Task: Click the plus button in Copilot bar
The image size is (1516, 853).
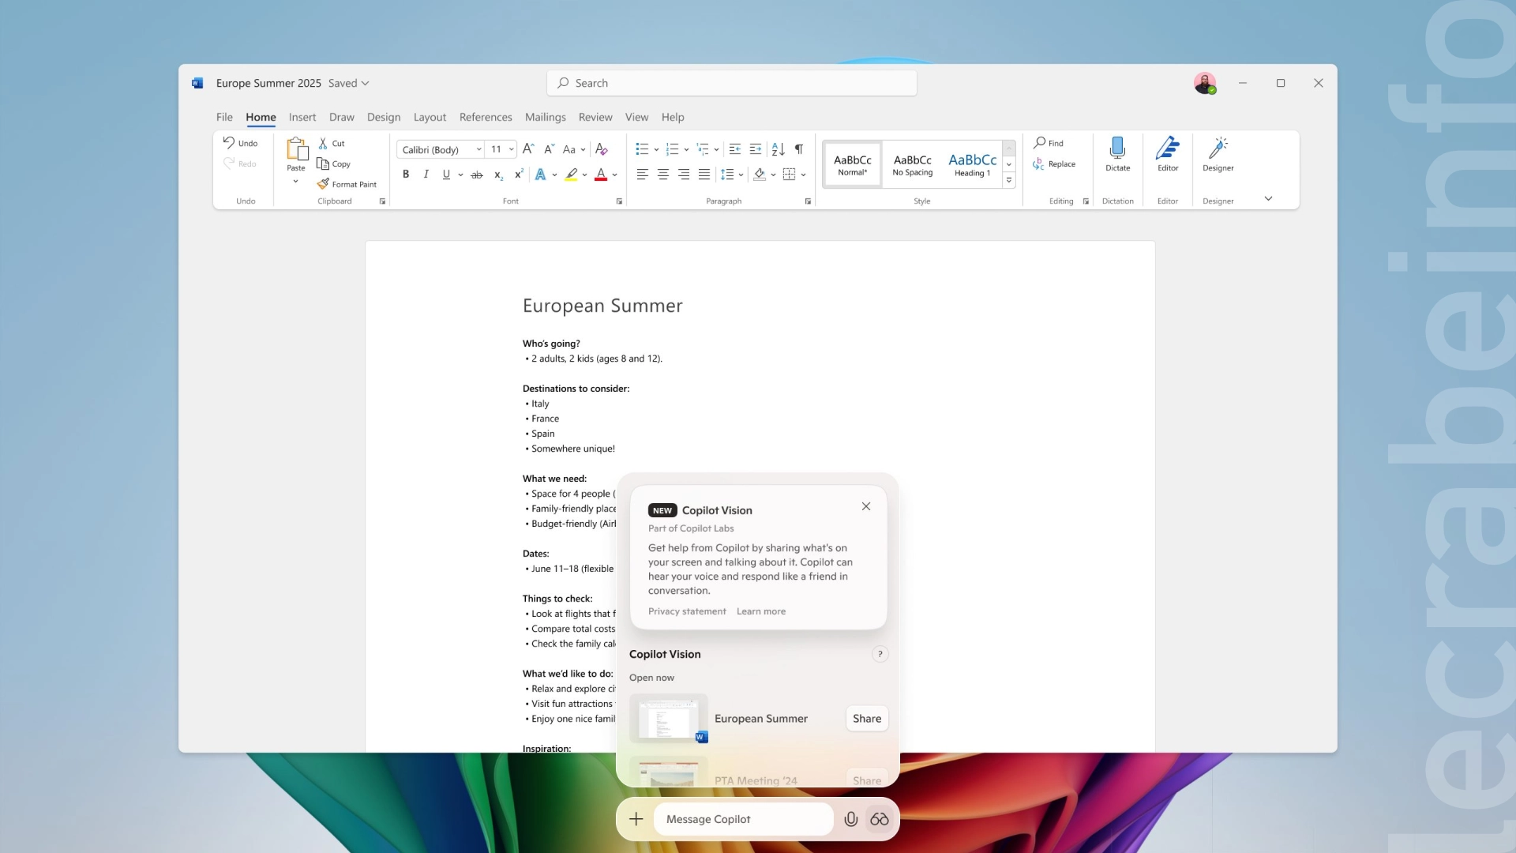Action: 636,819
